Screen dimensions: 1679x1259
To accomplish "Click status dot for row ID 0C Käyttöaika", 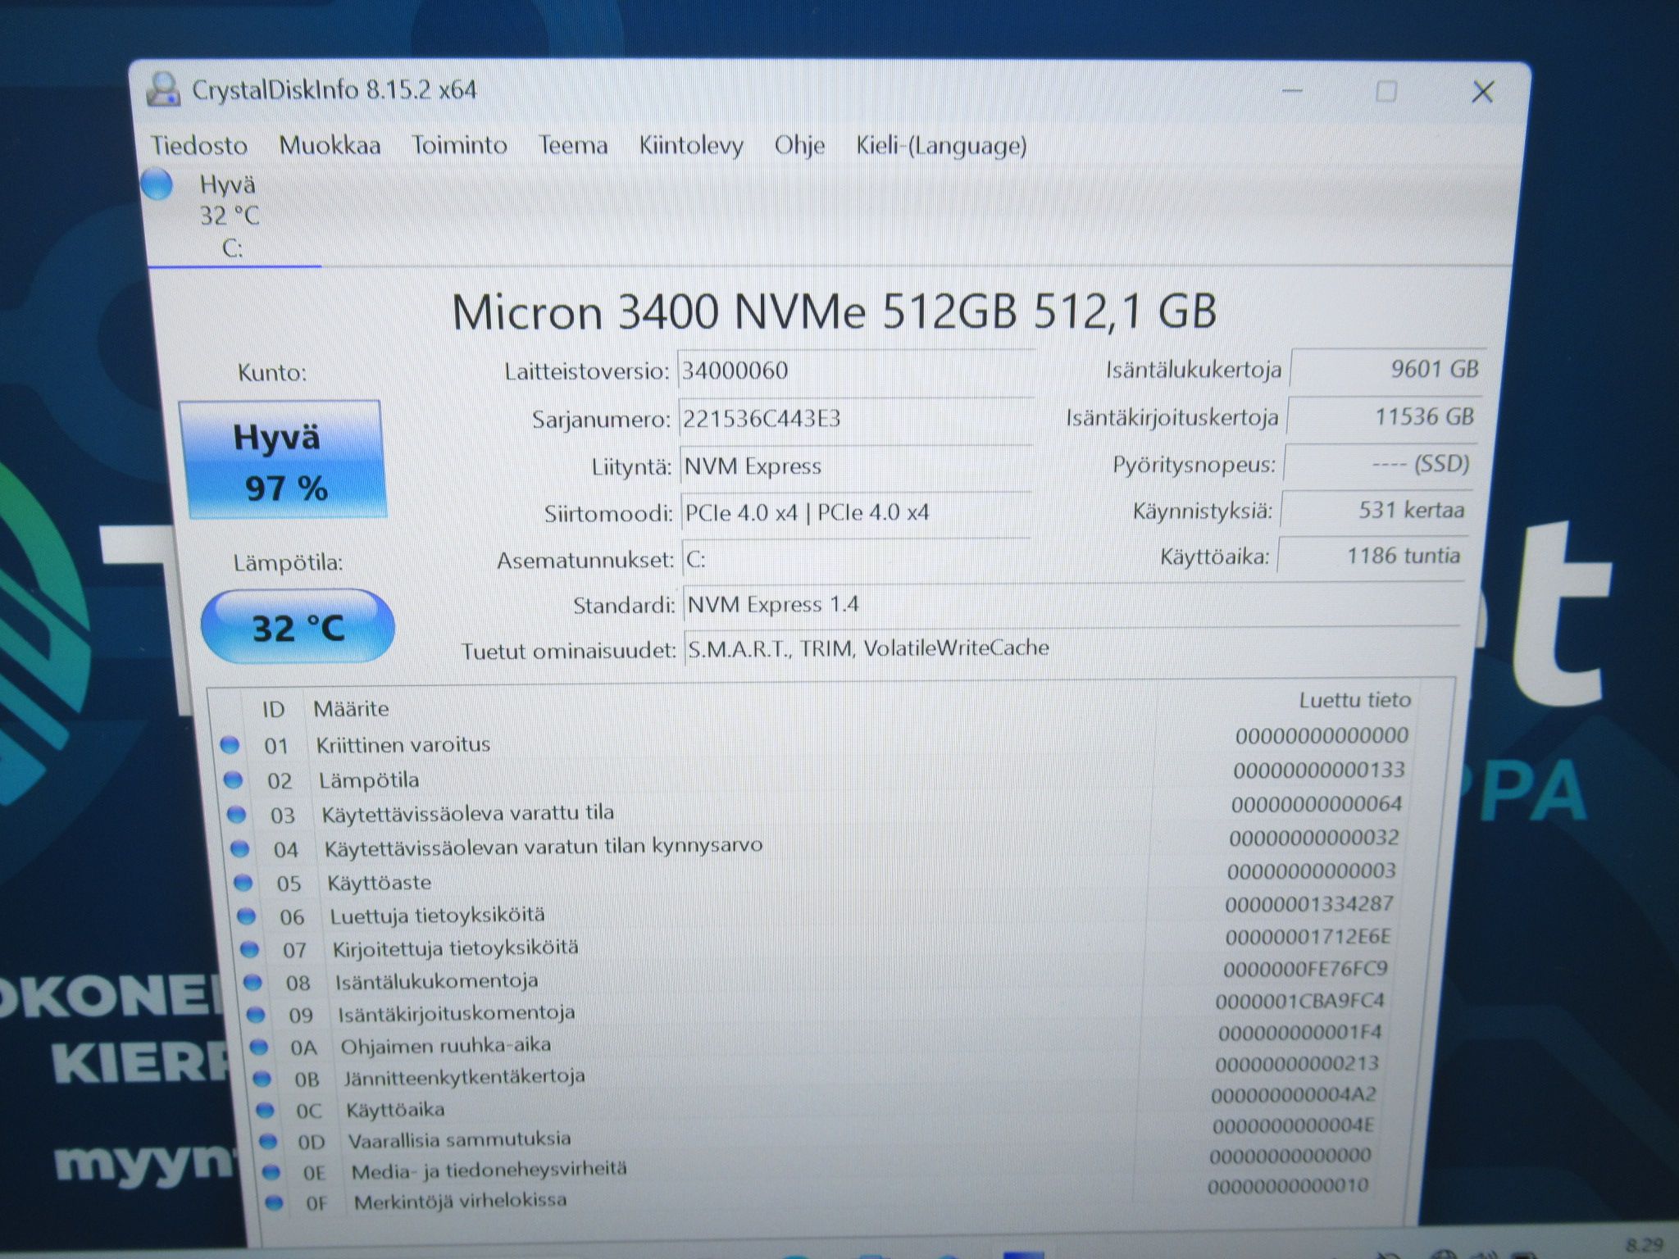I will tap(265, 1111).
